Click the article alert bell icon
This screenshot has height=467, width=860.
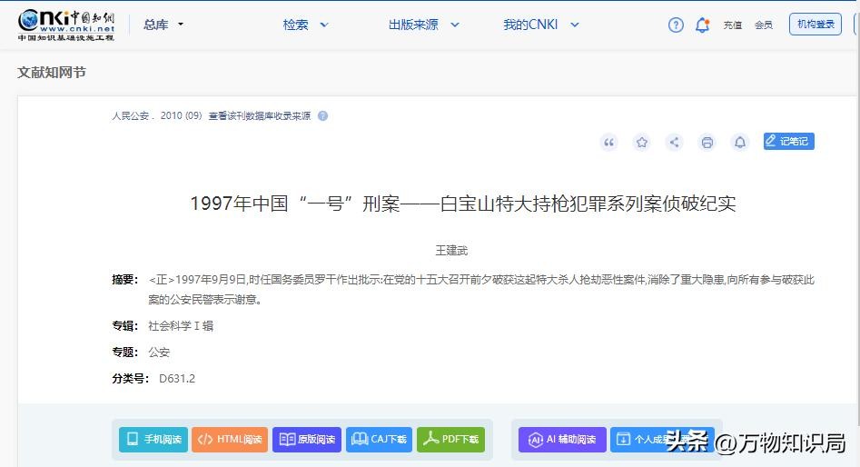739,143
